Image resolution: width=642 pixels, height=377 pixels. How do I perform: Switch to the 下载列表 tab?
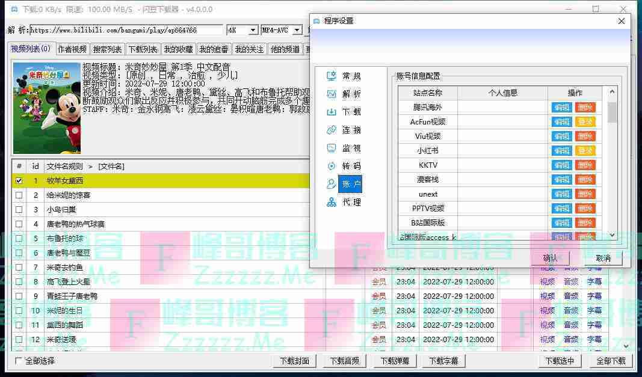pos(143,49)
